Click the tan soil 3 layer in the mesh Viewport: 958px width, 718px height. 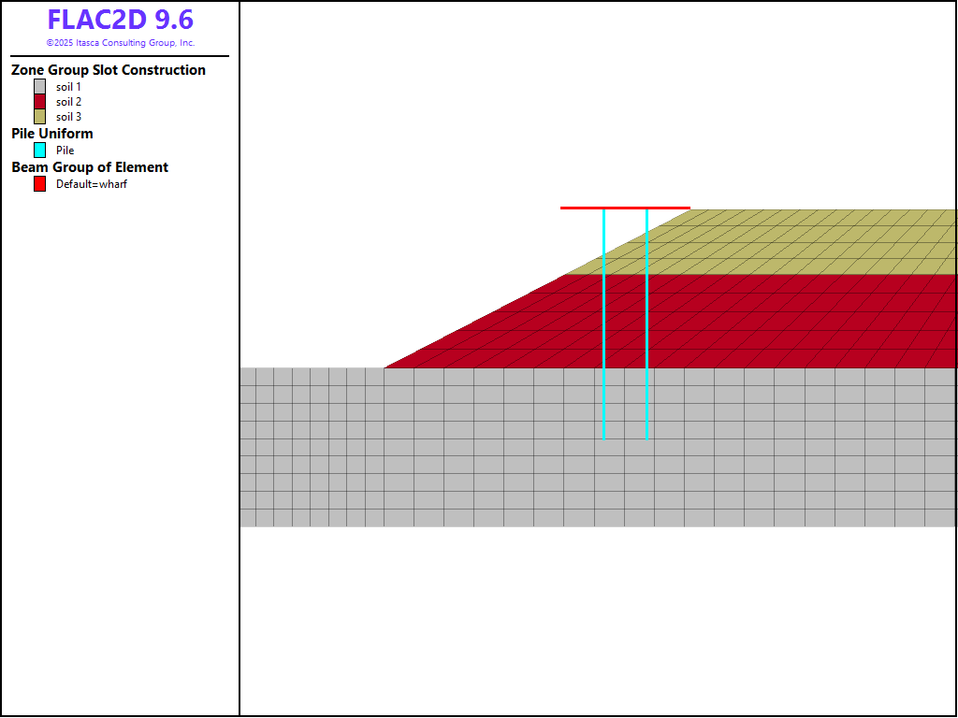point(795,241)
